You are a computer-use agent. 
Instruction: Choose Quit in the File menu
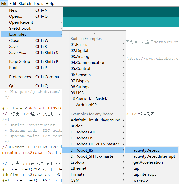31,86
